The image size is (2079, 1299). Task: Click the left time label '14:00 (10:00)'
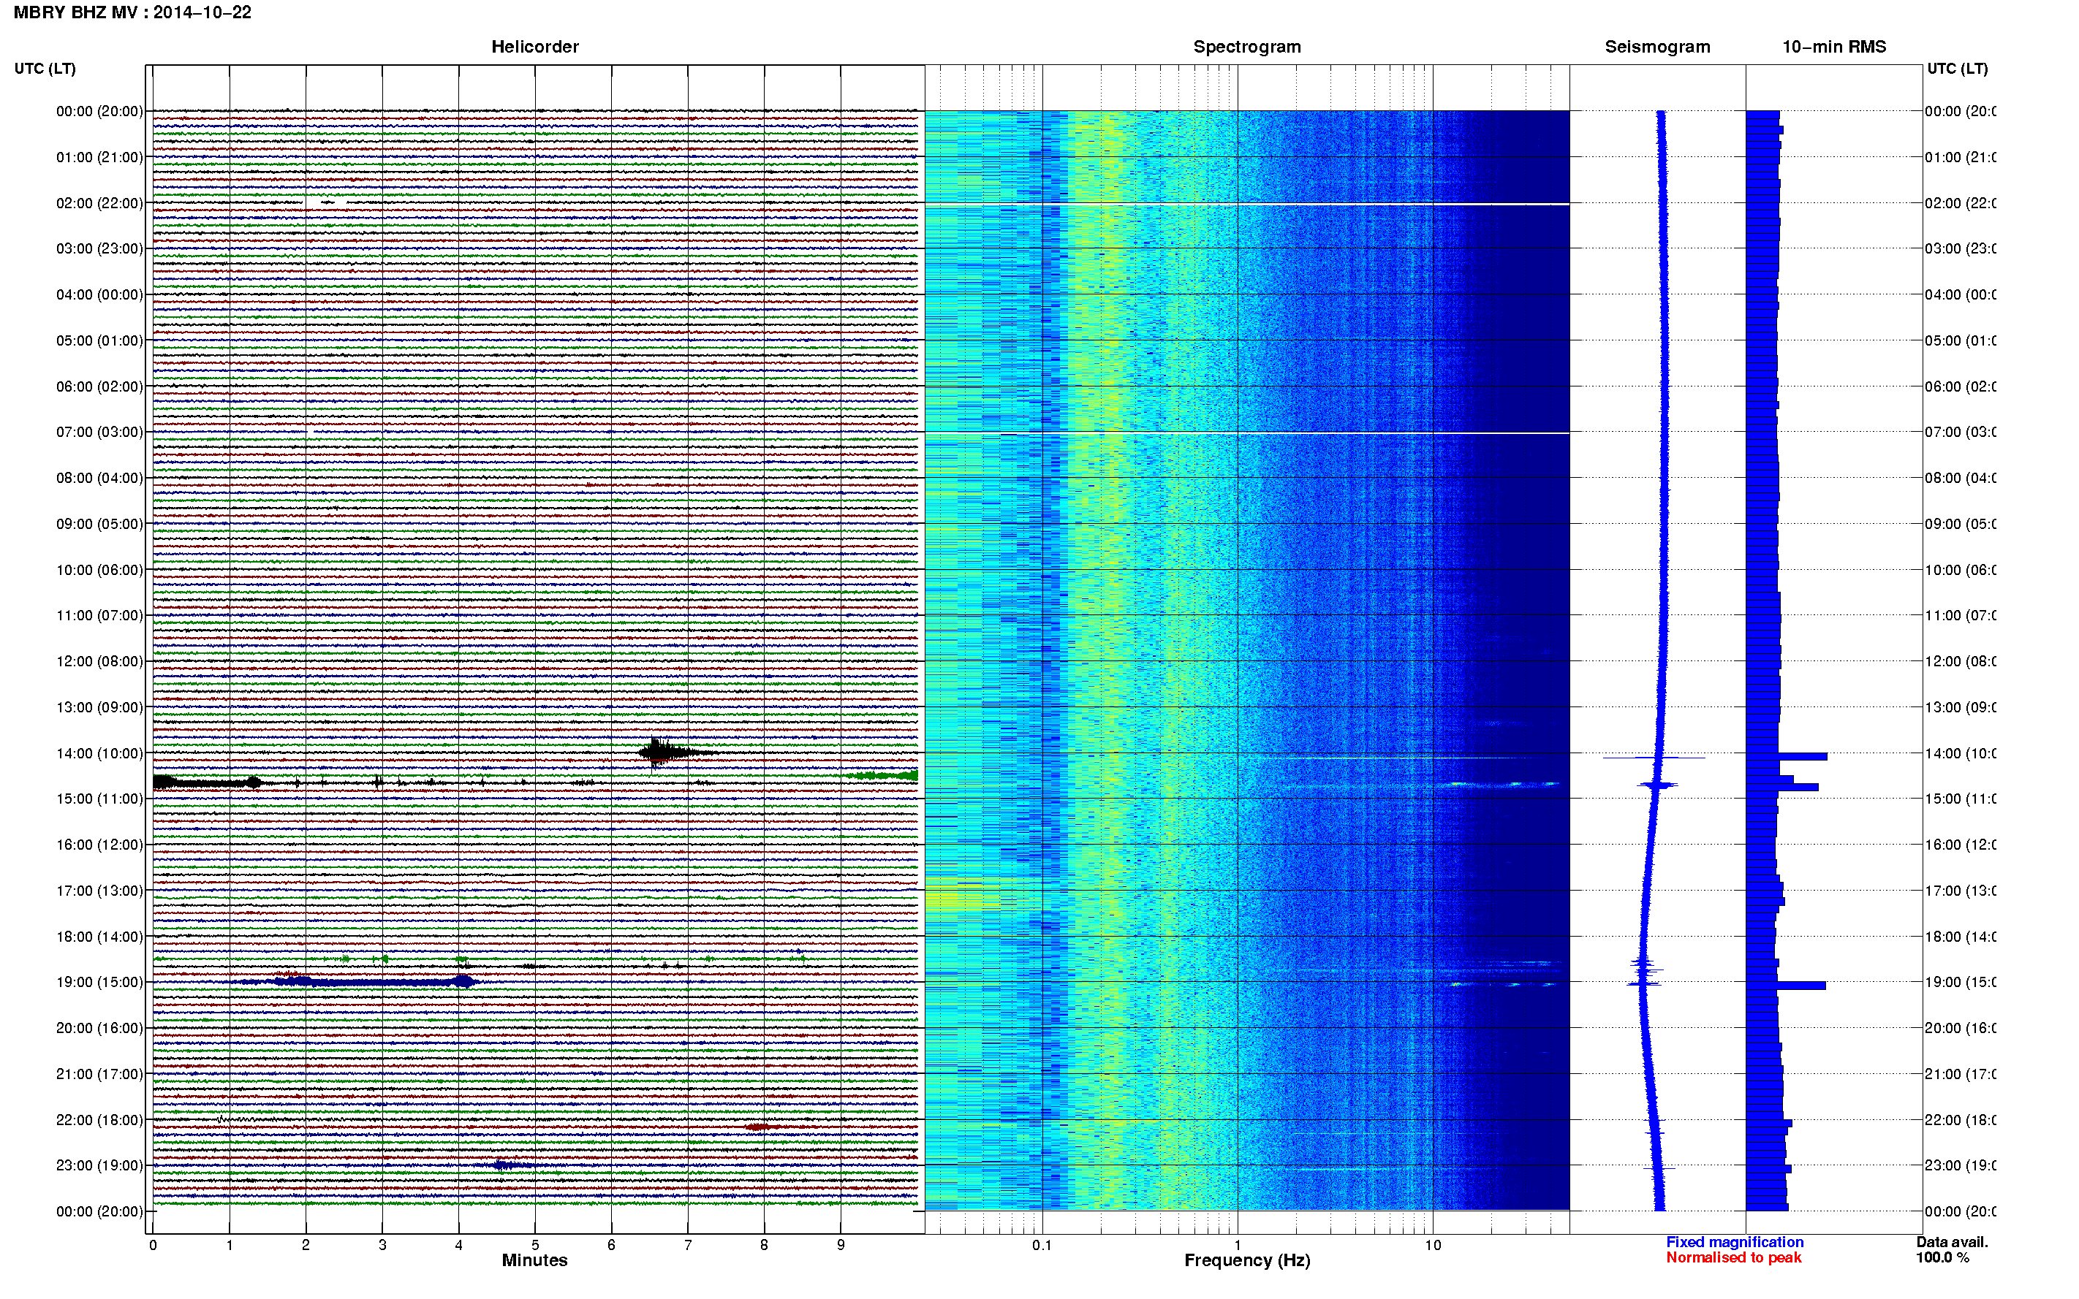point(99,753)
